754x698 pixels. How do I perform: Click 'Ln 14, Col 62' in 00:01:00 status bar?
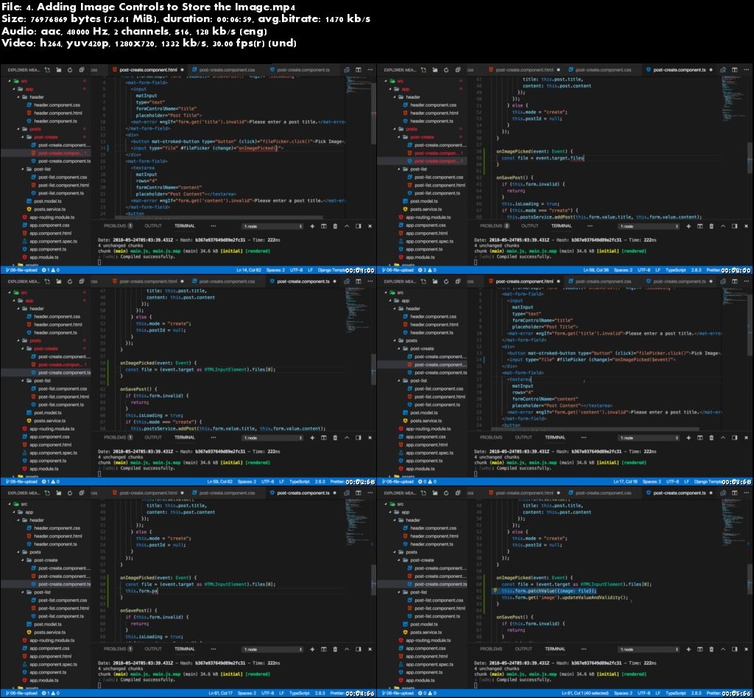[249, 271]
